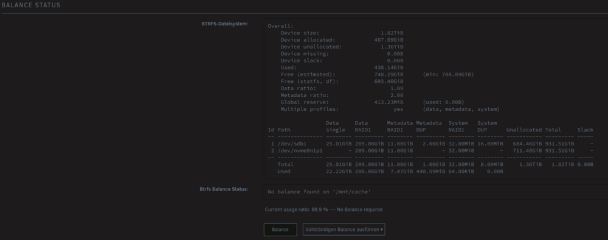608x240 pixels.
Task: Click the '(min: 708.89GiB)' text
Action: 448,75
